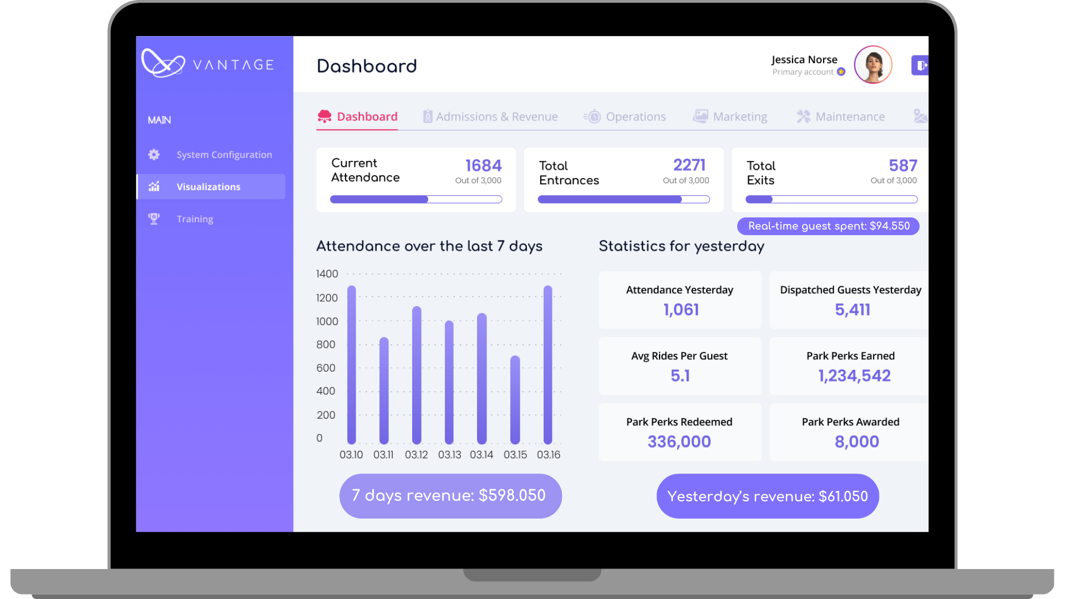Click the 03.11 attendance bar
1065x599 pixels.
click(x=384, y=390)
